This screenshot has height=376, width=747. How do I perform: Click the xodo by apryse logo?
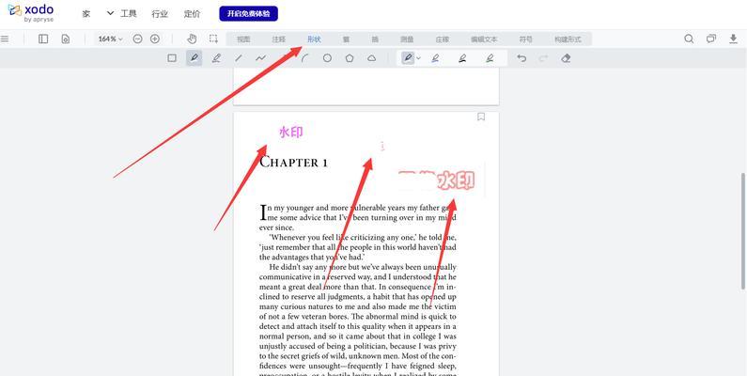31,13
